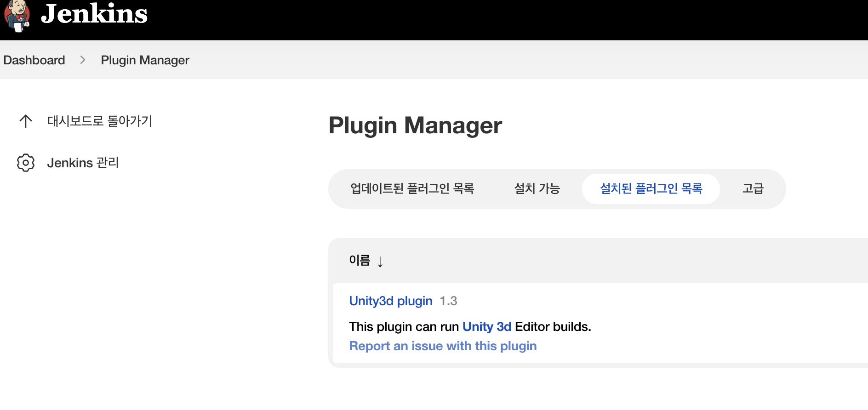This screenshot has width=868, height=410.
Task: Go back via 대시보드로 돌아가기 link
Action: 100,121
